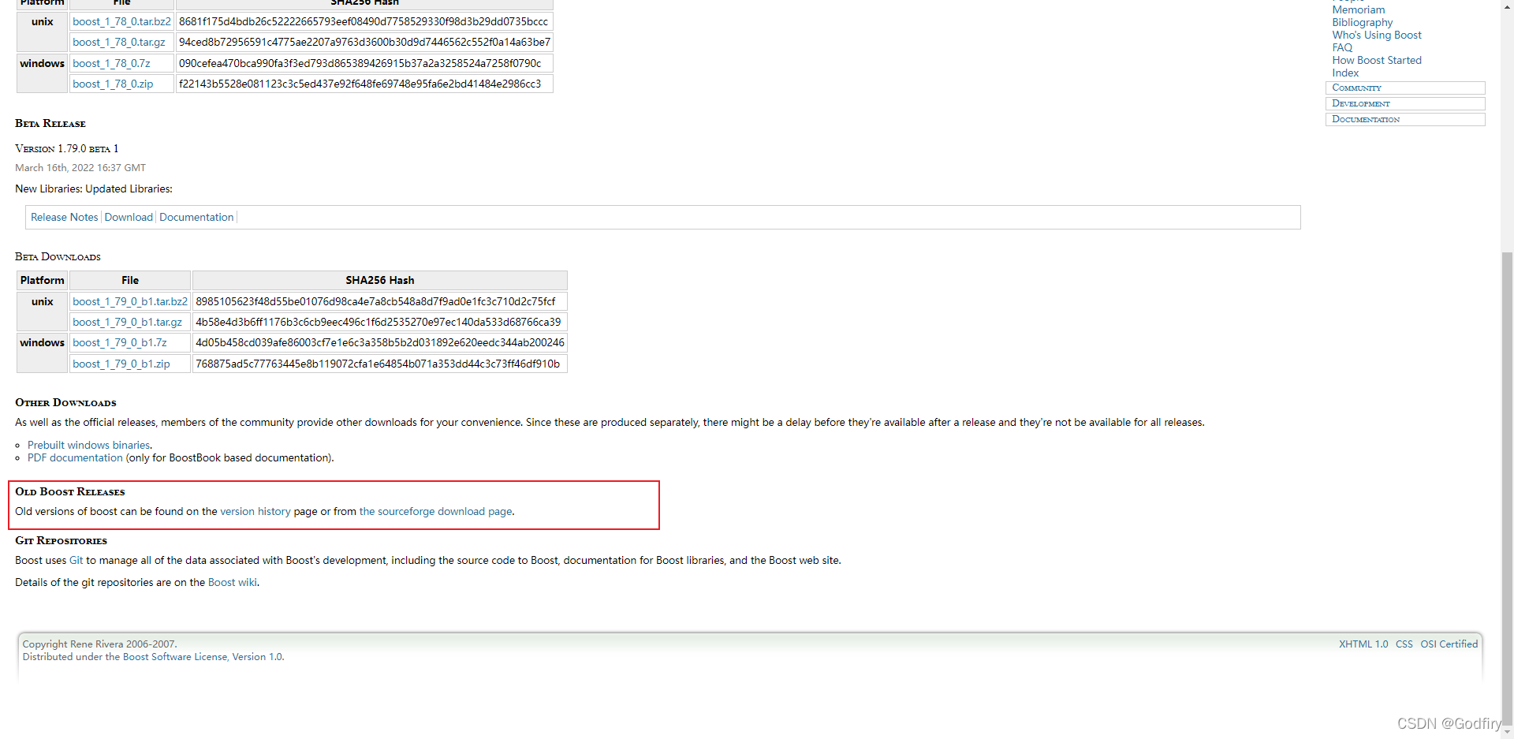Image resolution: width=1514 pixels, height=739 pixels.
Task: Select hash starting with 768875ad5c777
Action: (378, 364)
